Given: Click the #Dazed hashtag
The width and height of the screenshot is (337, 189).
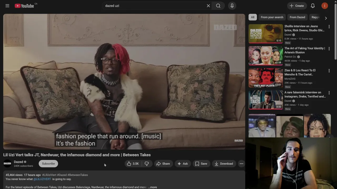Looking at the screenshot, I should tap(62, 175).
